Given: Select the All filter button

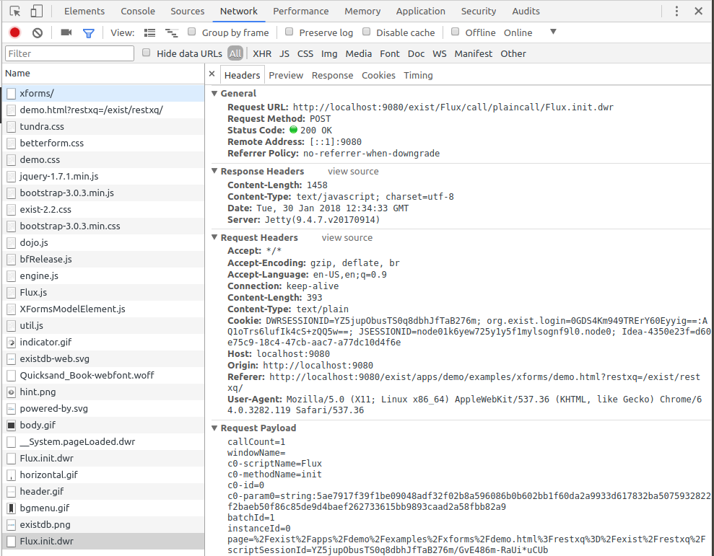Looking at the screenshot, I should pos(235,53).
